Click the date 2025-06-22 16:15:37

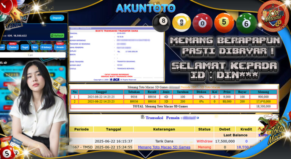coord(113,141)
